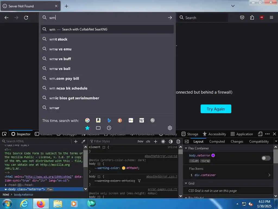Viewport: 278px width, 209px height.
Task: Pick a color with the eyedropper
Action: click(83, 142)
